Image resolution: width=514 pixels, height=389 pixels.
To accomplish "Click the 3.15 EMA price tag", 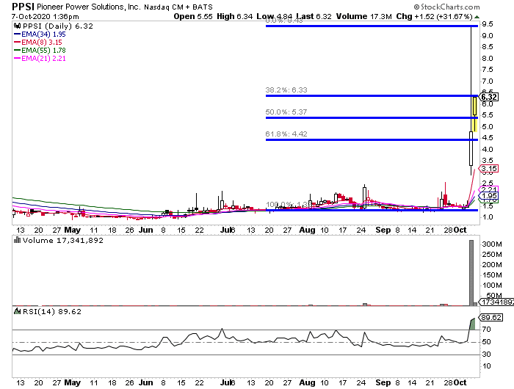I will 489,169.
